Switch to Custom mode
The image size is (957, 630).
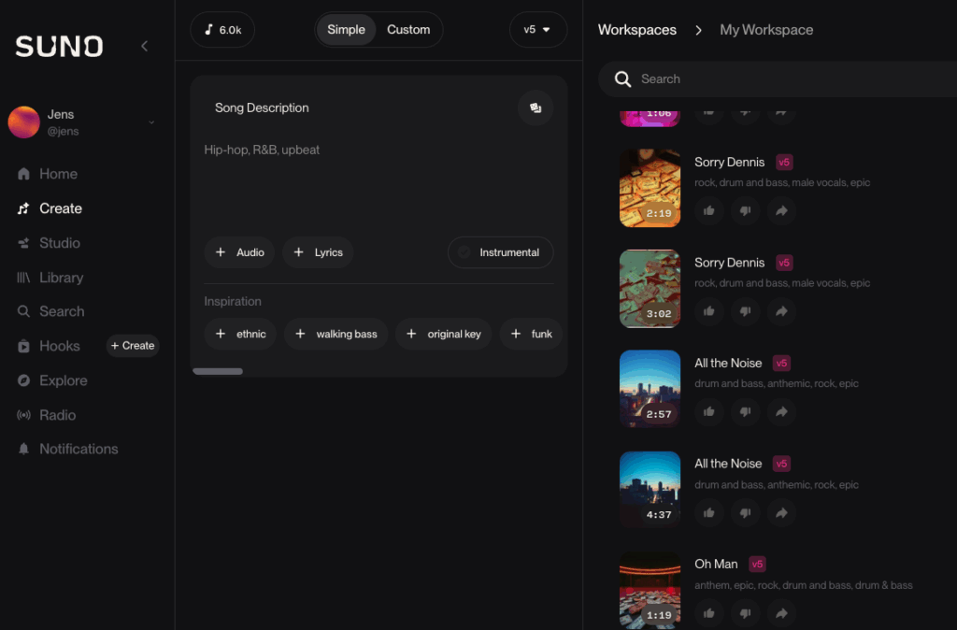coord(408,30)
